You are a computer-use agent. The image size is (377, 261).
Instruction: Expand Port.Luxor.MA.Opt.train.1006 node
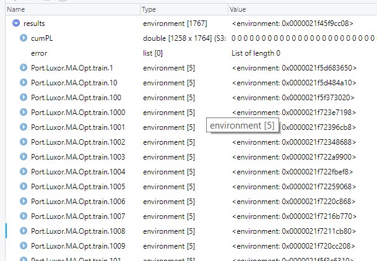pyautogui.click(x=24, y=202)
